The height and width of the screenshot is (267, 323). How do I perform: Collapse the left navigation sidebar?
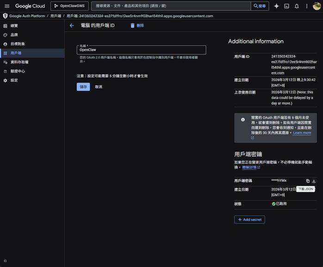point(5,261)
